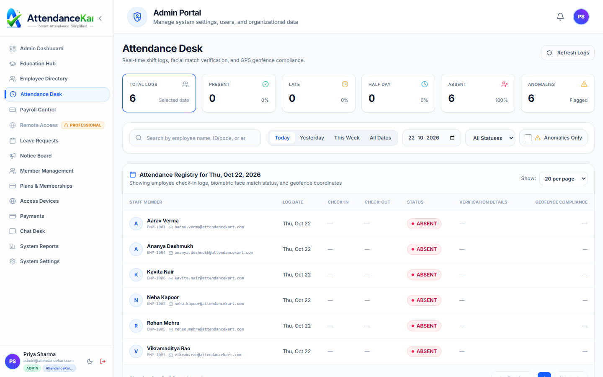Select the All Dates filter
The height and width of the screenshot is (377, 603).
(x=380, y=138)
